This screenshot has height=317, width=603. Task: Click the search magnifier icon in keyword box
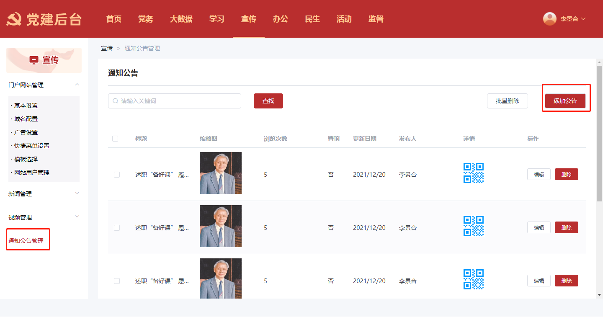116,101
